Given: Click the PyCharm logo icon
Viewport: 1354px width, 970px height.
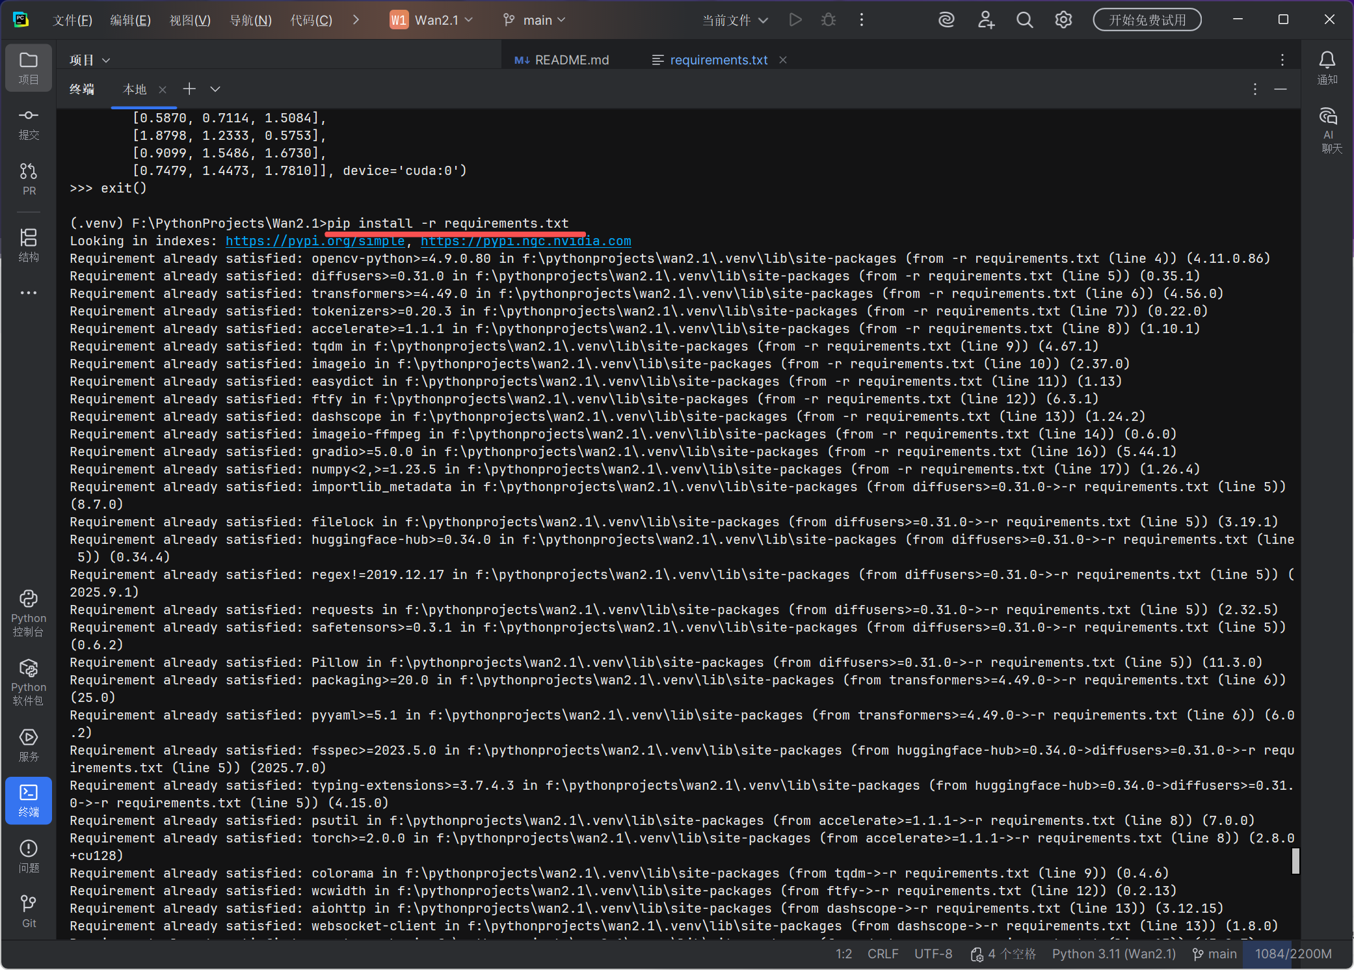Looking at the screenshot, I should [x=21, y=20].
